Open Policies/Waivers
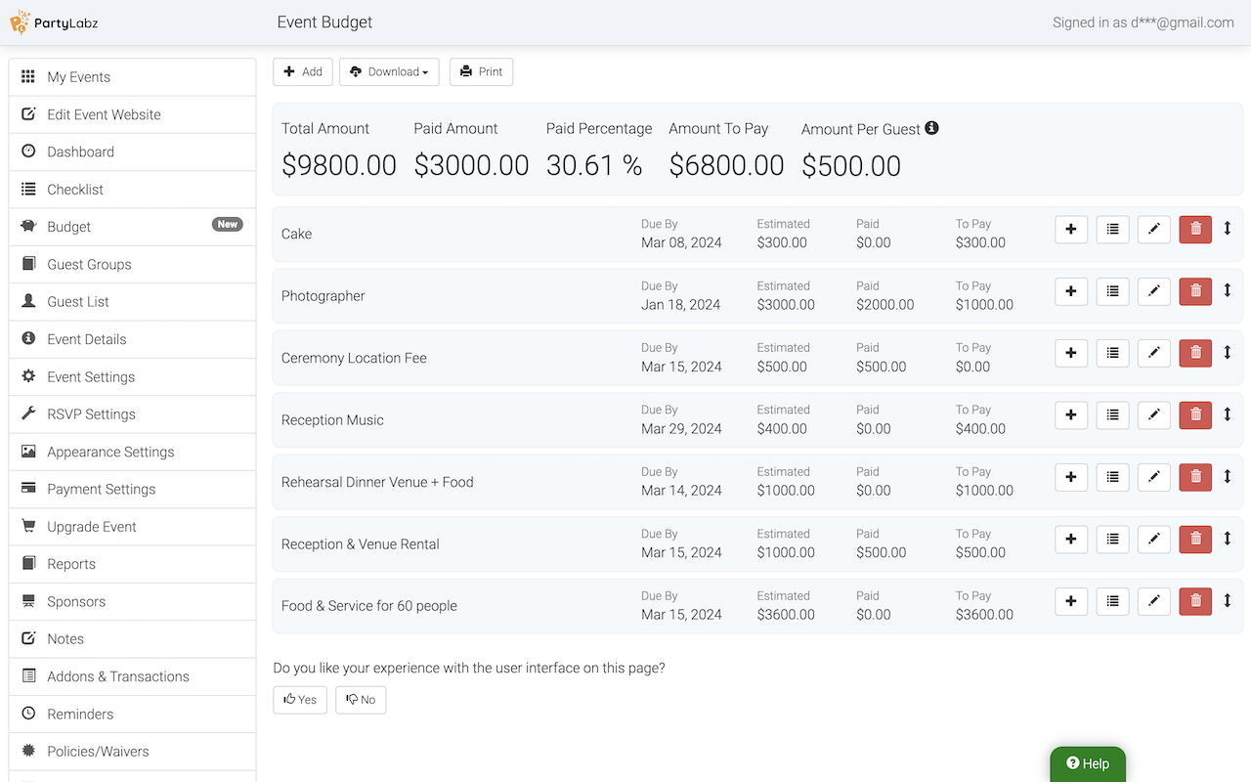The image size is (1251, 782). 132,752
